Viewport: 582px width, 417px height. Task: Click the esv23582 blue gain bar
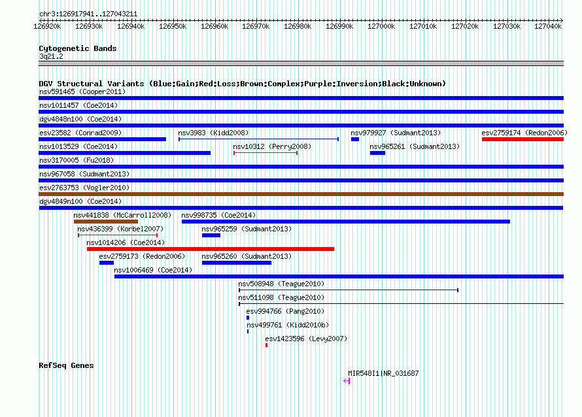point(103,139)
